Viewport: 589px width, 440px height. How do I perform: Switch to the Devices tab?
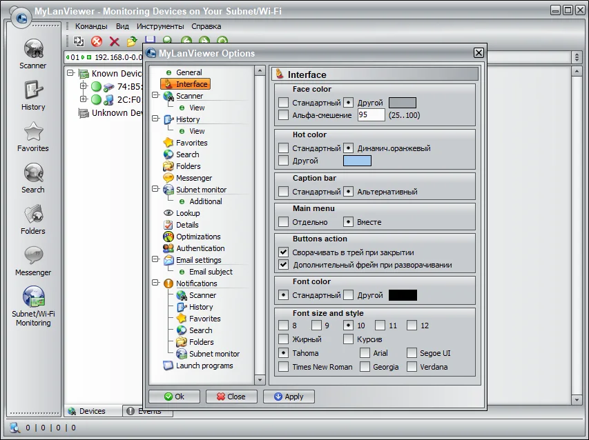93,411
